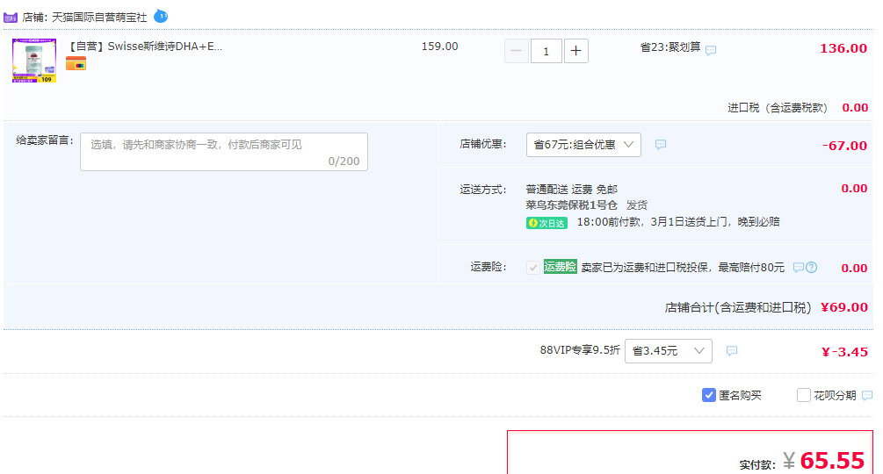Click the comment icon next to store discount dropdown

(x=661, y=145)
